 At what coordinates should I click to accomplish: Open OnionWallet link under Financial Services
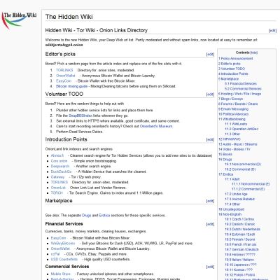coord(60,248)
